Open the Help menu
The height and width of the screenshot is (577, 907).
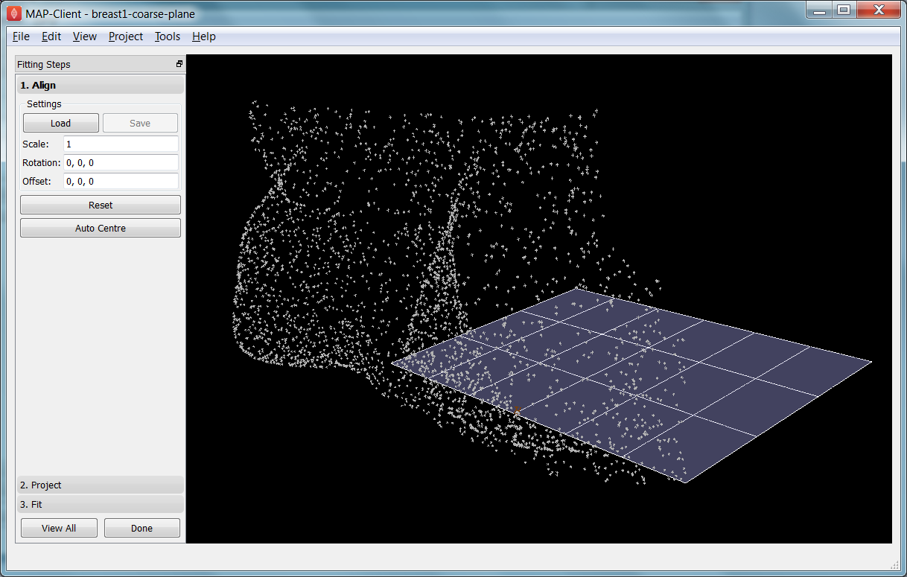[x=204, y=36]
